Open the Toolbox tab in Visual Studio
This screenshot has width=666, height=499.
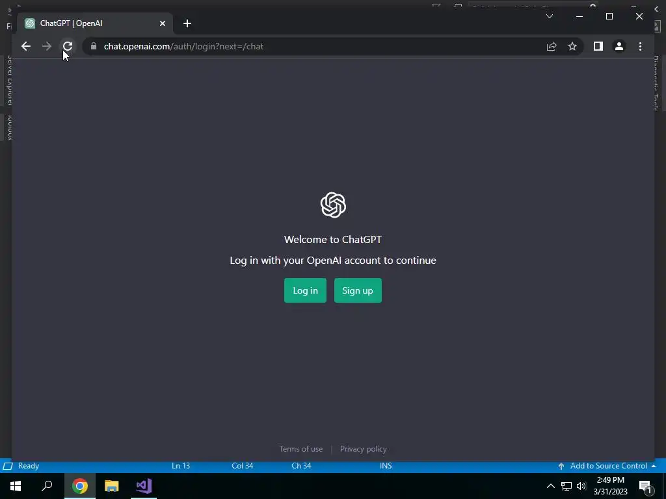(x=9, y=127)
